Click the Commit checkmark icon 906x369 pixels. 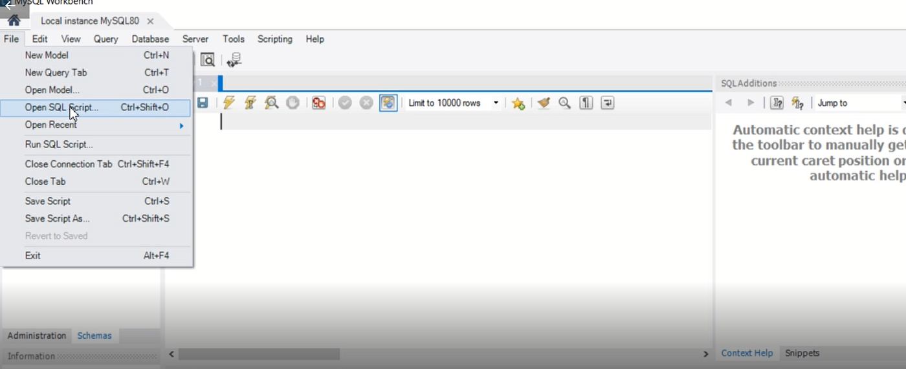click(345, 103)
